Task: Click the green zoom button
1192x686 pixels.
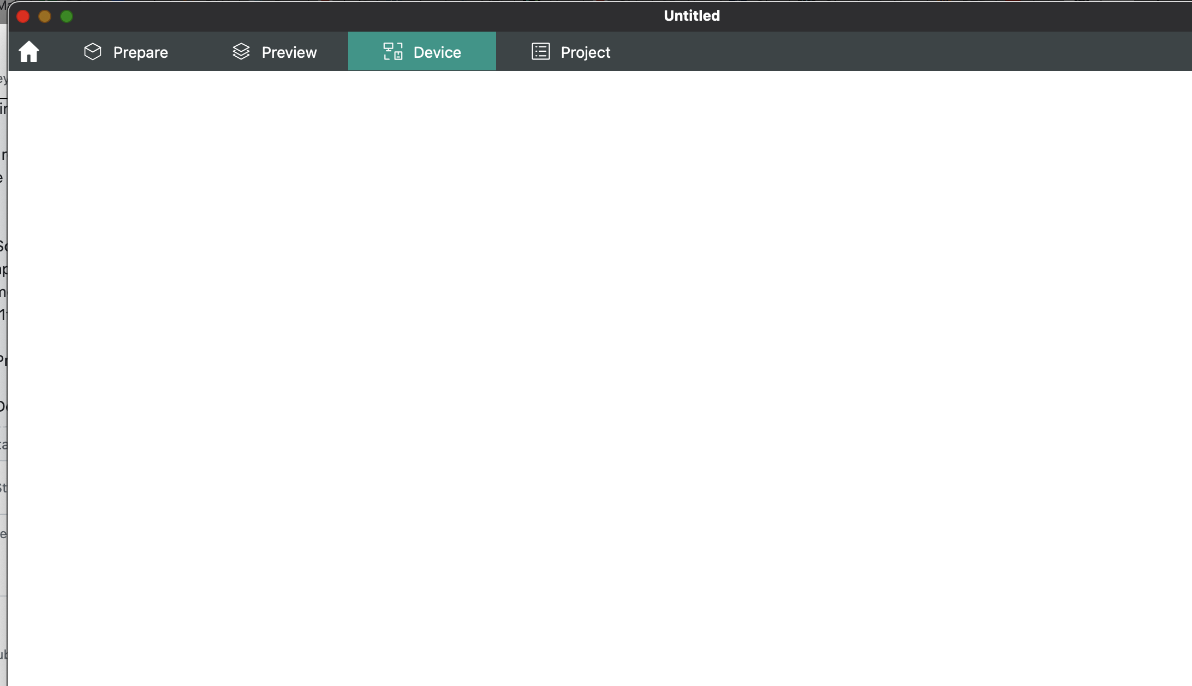Action: [66, 16]
